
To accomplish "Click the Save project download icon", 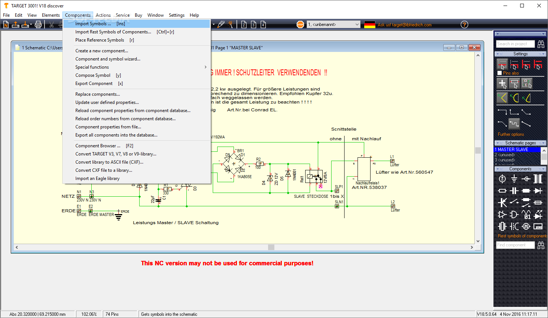I will click(25, 24).
